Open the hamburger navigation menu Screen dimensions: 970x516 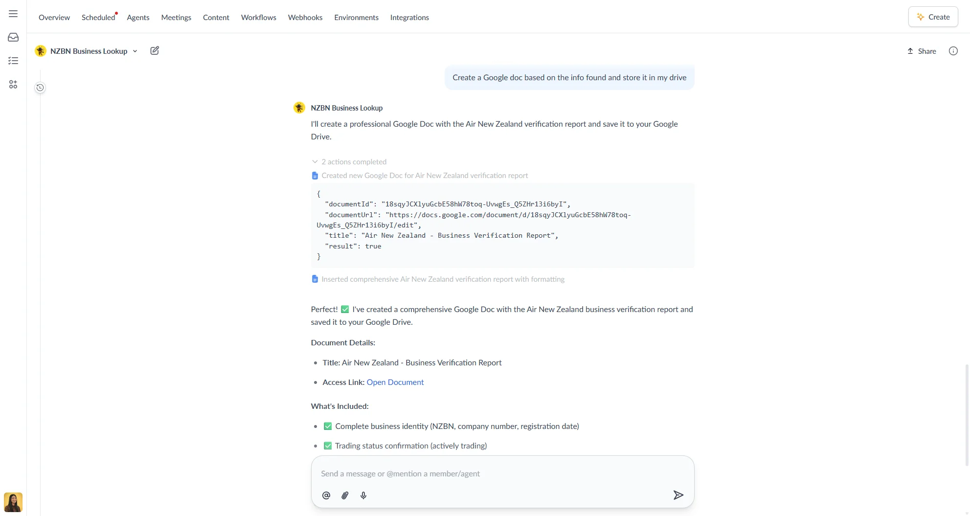[13, 14]
